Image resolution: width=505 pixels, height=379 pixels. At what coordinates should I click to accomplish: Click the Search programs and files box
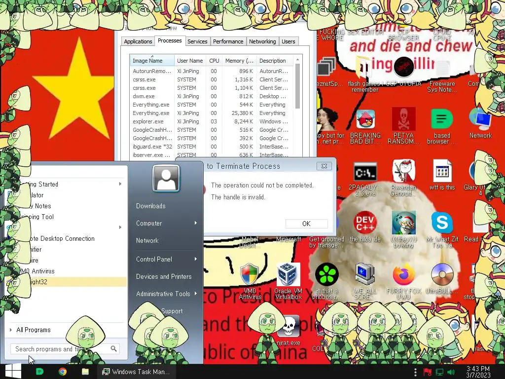[65, 349]
